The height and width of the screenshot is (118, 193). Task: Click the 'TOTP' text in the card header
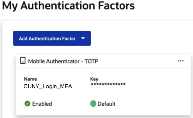[92, 61]
